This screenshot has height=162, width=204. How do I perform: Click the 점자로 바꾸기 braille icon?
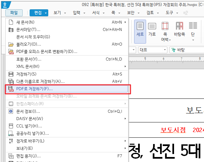click(11, 141)
